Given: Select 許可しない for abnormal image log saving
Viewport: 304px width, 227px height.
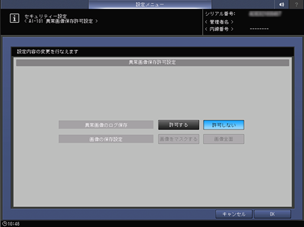Looking at the screenshot, I should [223, 125].
